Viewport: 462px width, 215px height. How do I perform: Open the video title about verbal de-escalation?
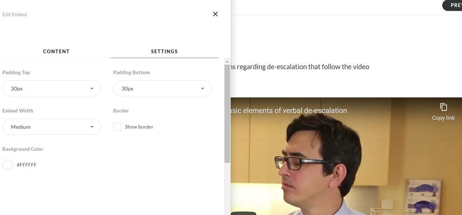pos(289,111)
